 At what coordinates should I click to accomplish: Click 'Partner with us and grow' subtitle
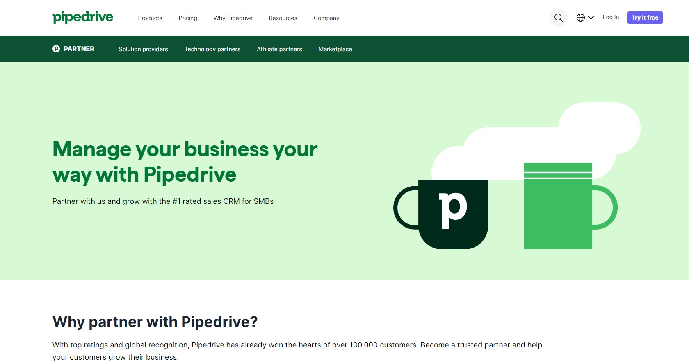(x=163, y=201)
